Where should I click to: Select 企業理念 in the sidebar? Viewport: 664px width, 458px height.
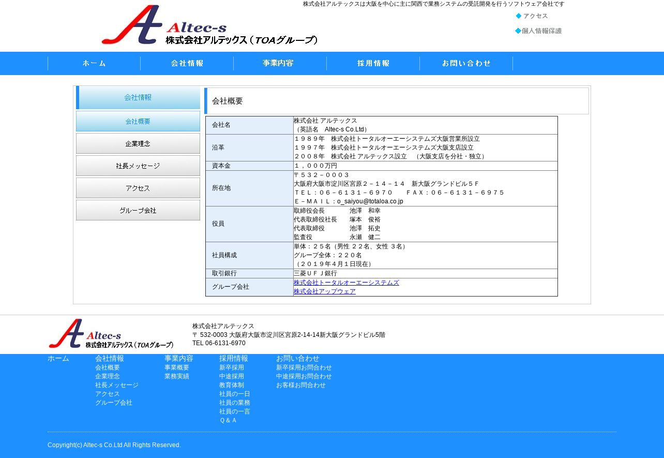[x=138, y=143]
